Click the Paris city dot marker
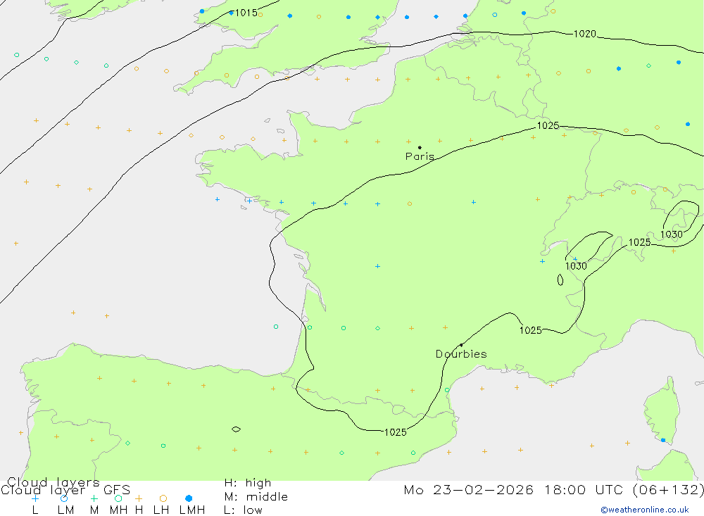Viewport: 704px width, 516px height. click(x=420, y=147)
